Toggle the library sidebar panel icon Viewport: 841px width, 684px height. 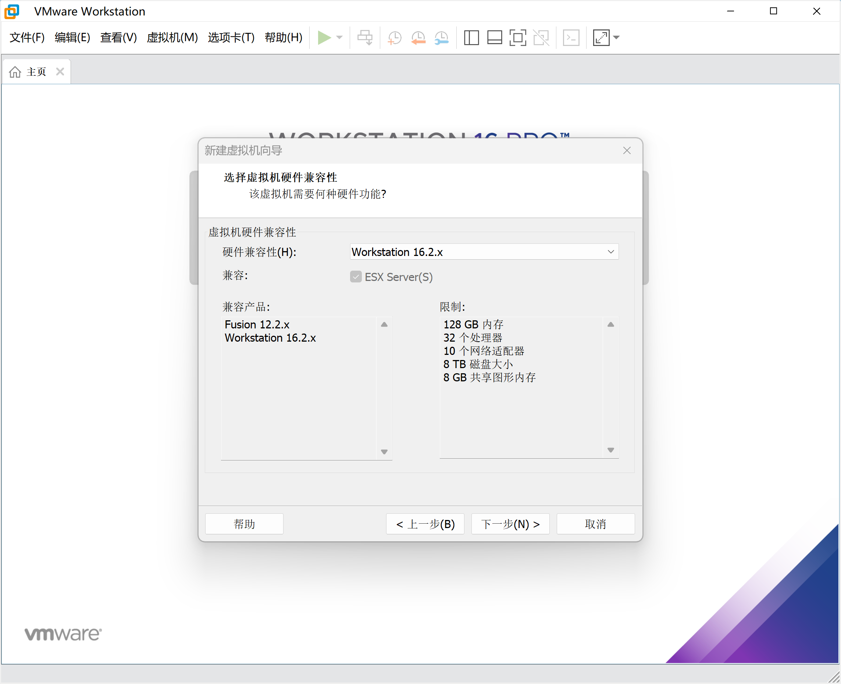tap(471, 38)
